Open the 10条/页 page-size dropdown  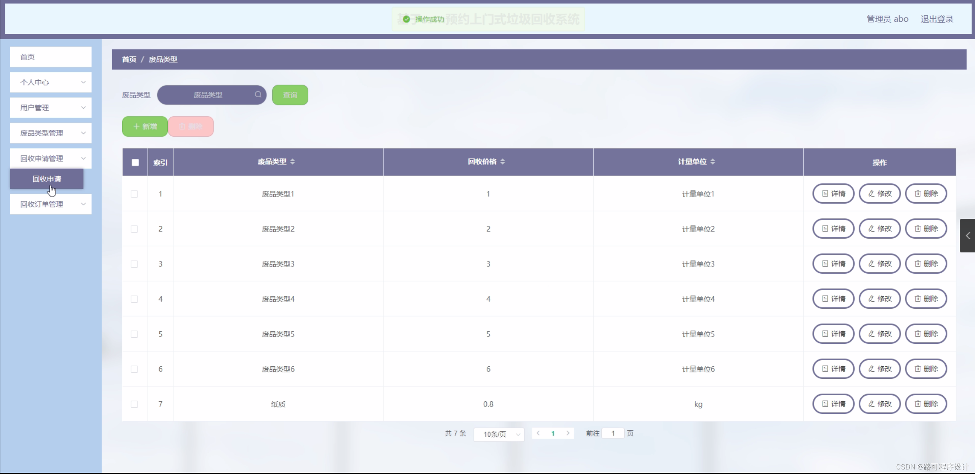click(499, 434)
